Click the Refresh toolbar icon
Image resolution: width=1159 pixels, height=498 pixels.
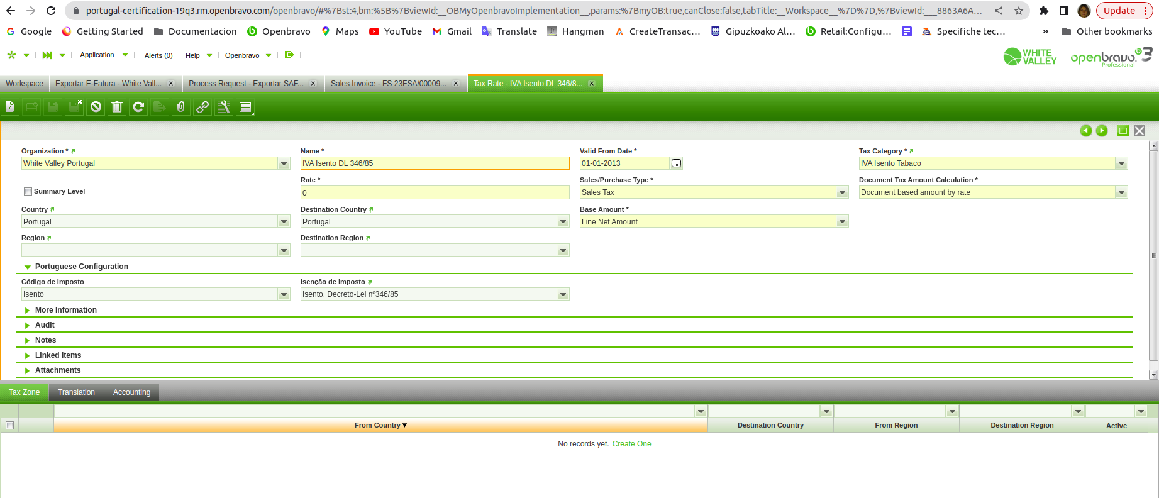(x=138, y=108)
